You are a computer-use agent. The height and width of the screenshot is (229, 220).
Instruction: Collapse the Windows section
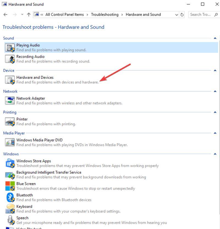(215, 154)
